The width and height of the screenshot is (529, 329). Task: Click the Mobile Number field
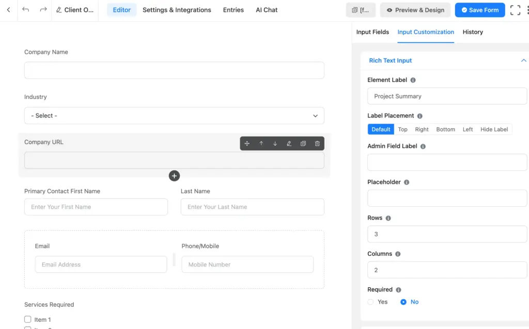pyautogui.click(x=247, y=265)
